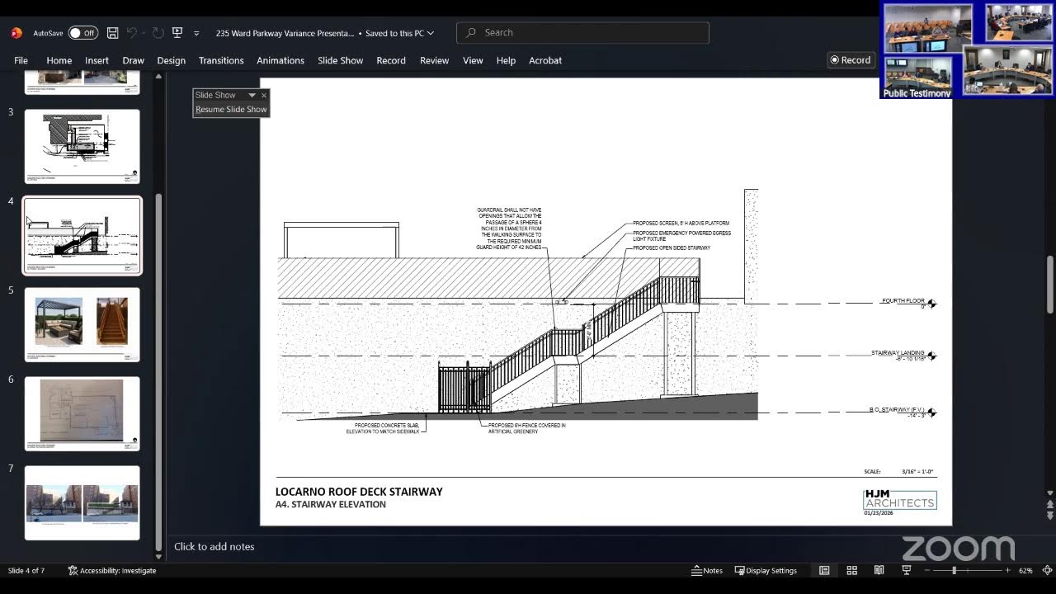Click Fit slide to current window icon
Image resolution: width=1056 pixels, height=594 pixels.
[1046, 571]
